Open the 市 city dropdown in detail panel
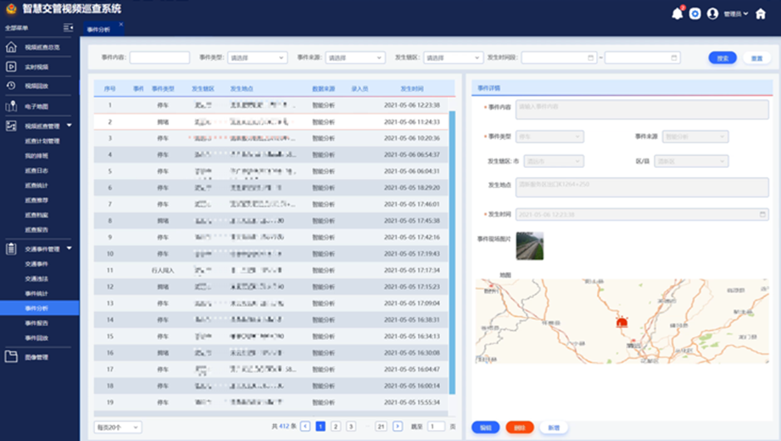 [x=554, y=161]
